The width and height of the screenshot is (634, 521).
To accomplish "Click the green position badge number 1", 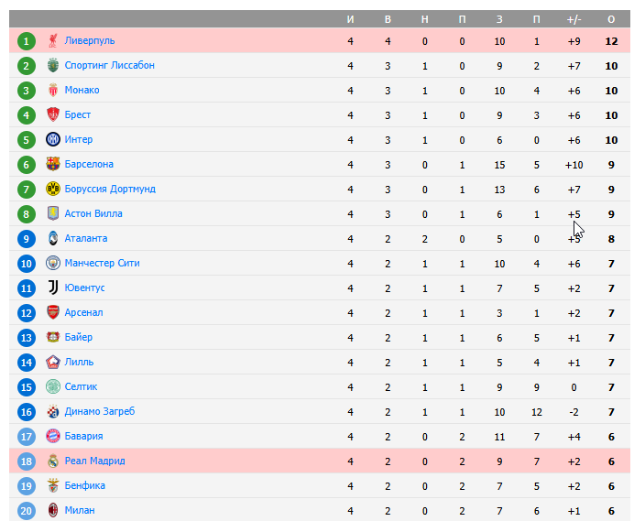I will (27, 40).
